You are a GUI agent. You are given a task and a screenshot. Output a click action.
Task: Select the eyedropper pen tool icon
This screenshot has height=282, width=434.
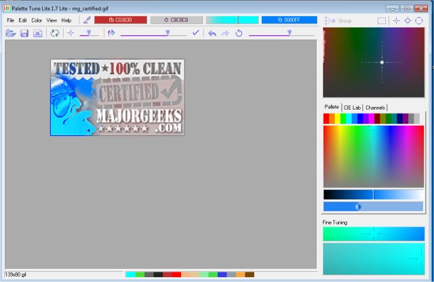[x=87, y=20]
